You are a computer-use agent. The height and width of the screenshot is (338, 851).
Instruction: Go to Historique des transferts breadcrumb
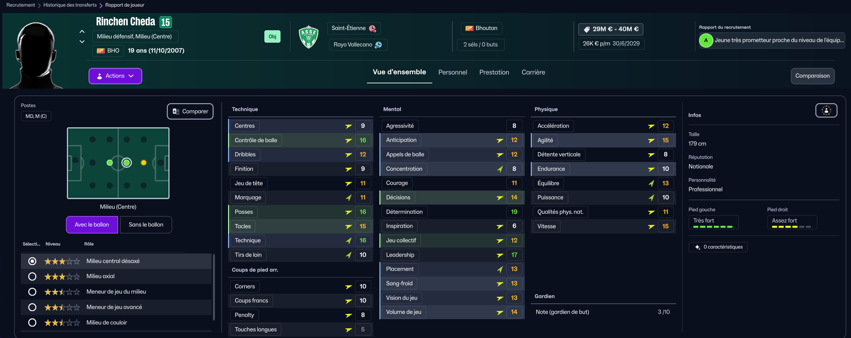(x=70, y=5)
